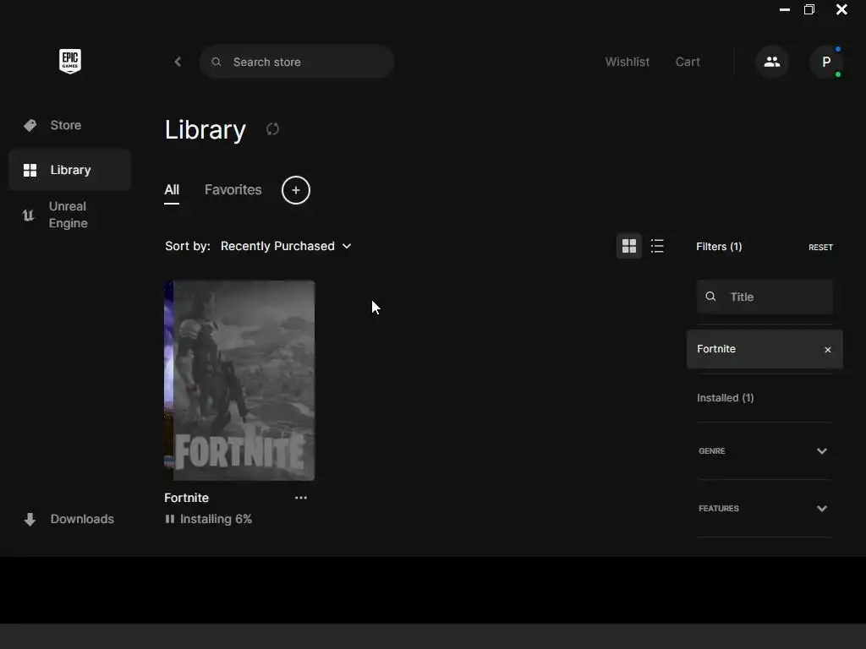
Task: Switch to the Favorites tab
Action: [x=233, y=190]
